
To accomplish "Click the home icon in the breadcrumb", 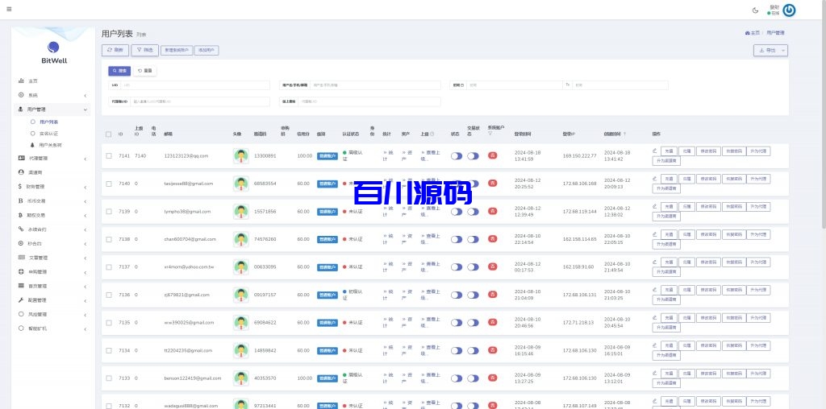I will (x=748, y=33).
